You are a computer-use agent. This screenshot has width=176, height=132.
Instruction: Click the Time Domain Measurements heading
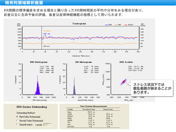[94, 106]
